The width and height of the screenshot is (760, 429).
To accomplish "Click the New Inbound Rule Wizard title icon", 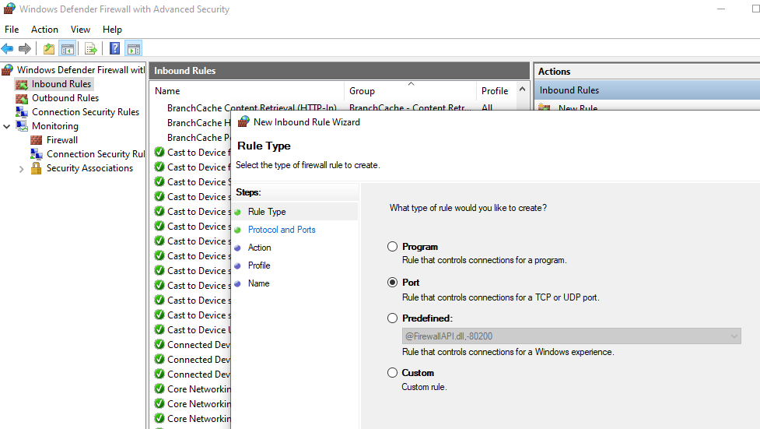I will (243, 121).
